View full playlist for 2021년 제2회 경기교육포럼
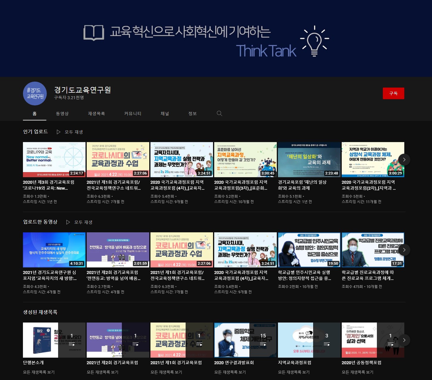This screenshot has height=380, width=432. 103,372
